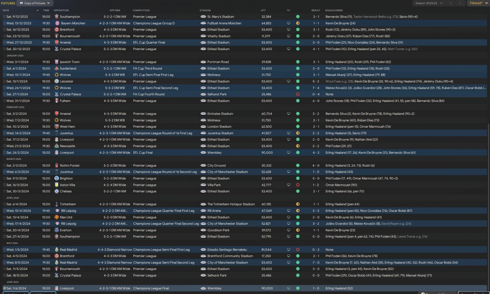Tick the selection circle for the Ipswich Town fixture
This screenshot has height=294, width=490.
click(x=4, y=62)
